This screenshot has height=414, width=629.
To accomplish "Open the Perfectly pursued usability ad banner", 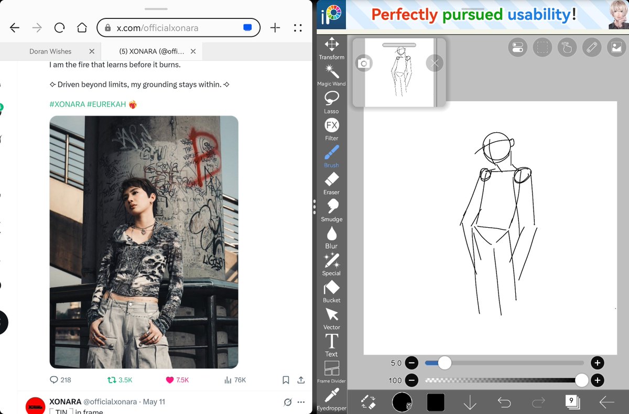I will pyautogui.click(x=488, y=15).
